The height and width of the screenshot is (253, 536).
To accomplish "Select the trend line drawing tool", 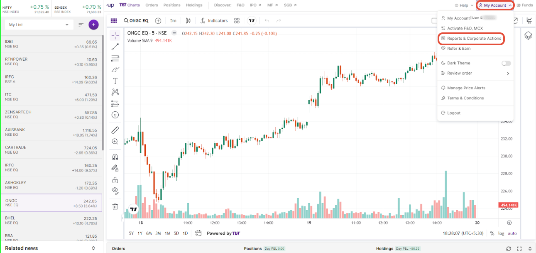I will [115, 47].
